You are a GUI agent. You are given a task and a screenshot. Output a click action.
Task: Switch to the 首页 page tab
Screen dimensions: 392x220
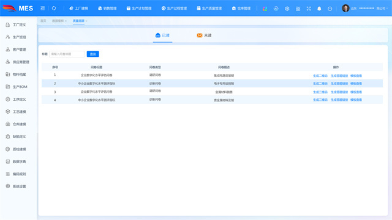click(x=43, y=21)
